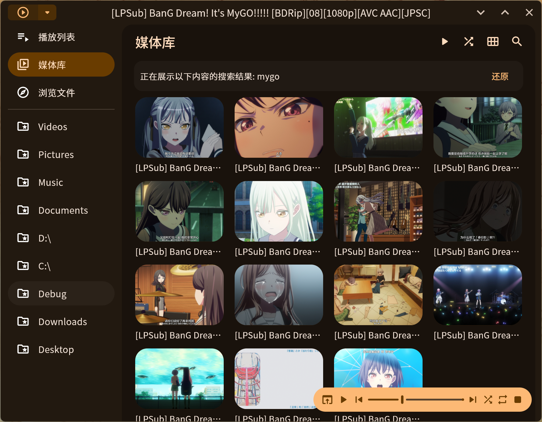Open the video with white-haired yellow-eyed girl

pyautogui.click(x=279, y=211)
